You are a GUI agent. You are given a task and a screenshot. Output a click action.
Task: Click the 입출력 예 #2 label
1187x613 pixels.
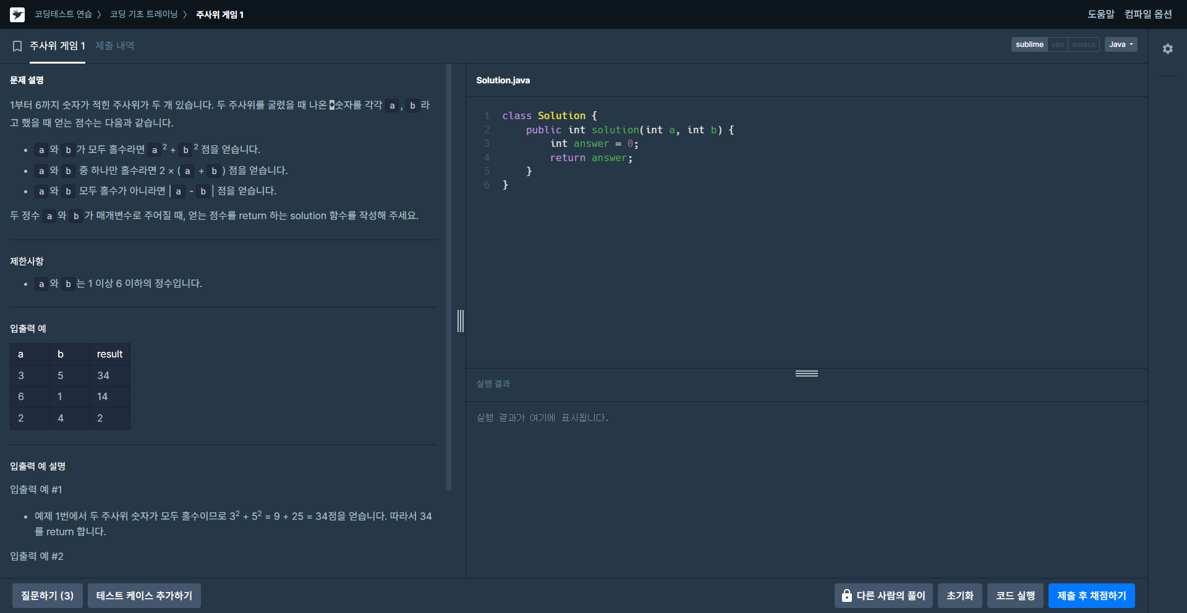[x=36, y=556]
